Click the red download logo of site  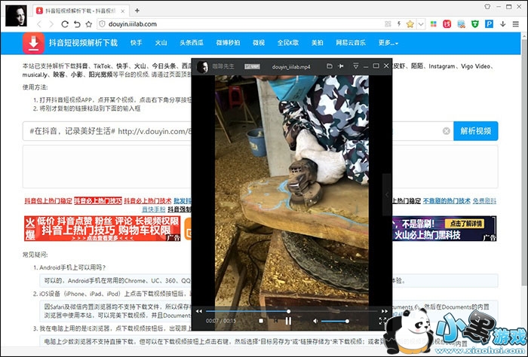click(x=33, y=43)
